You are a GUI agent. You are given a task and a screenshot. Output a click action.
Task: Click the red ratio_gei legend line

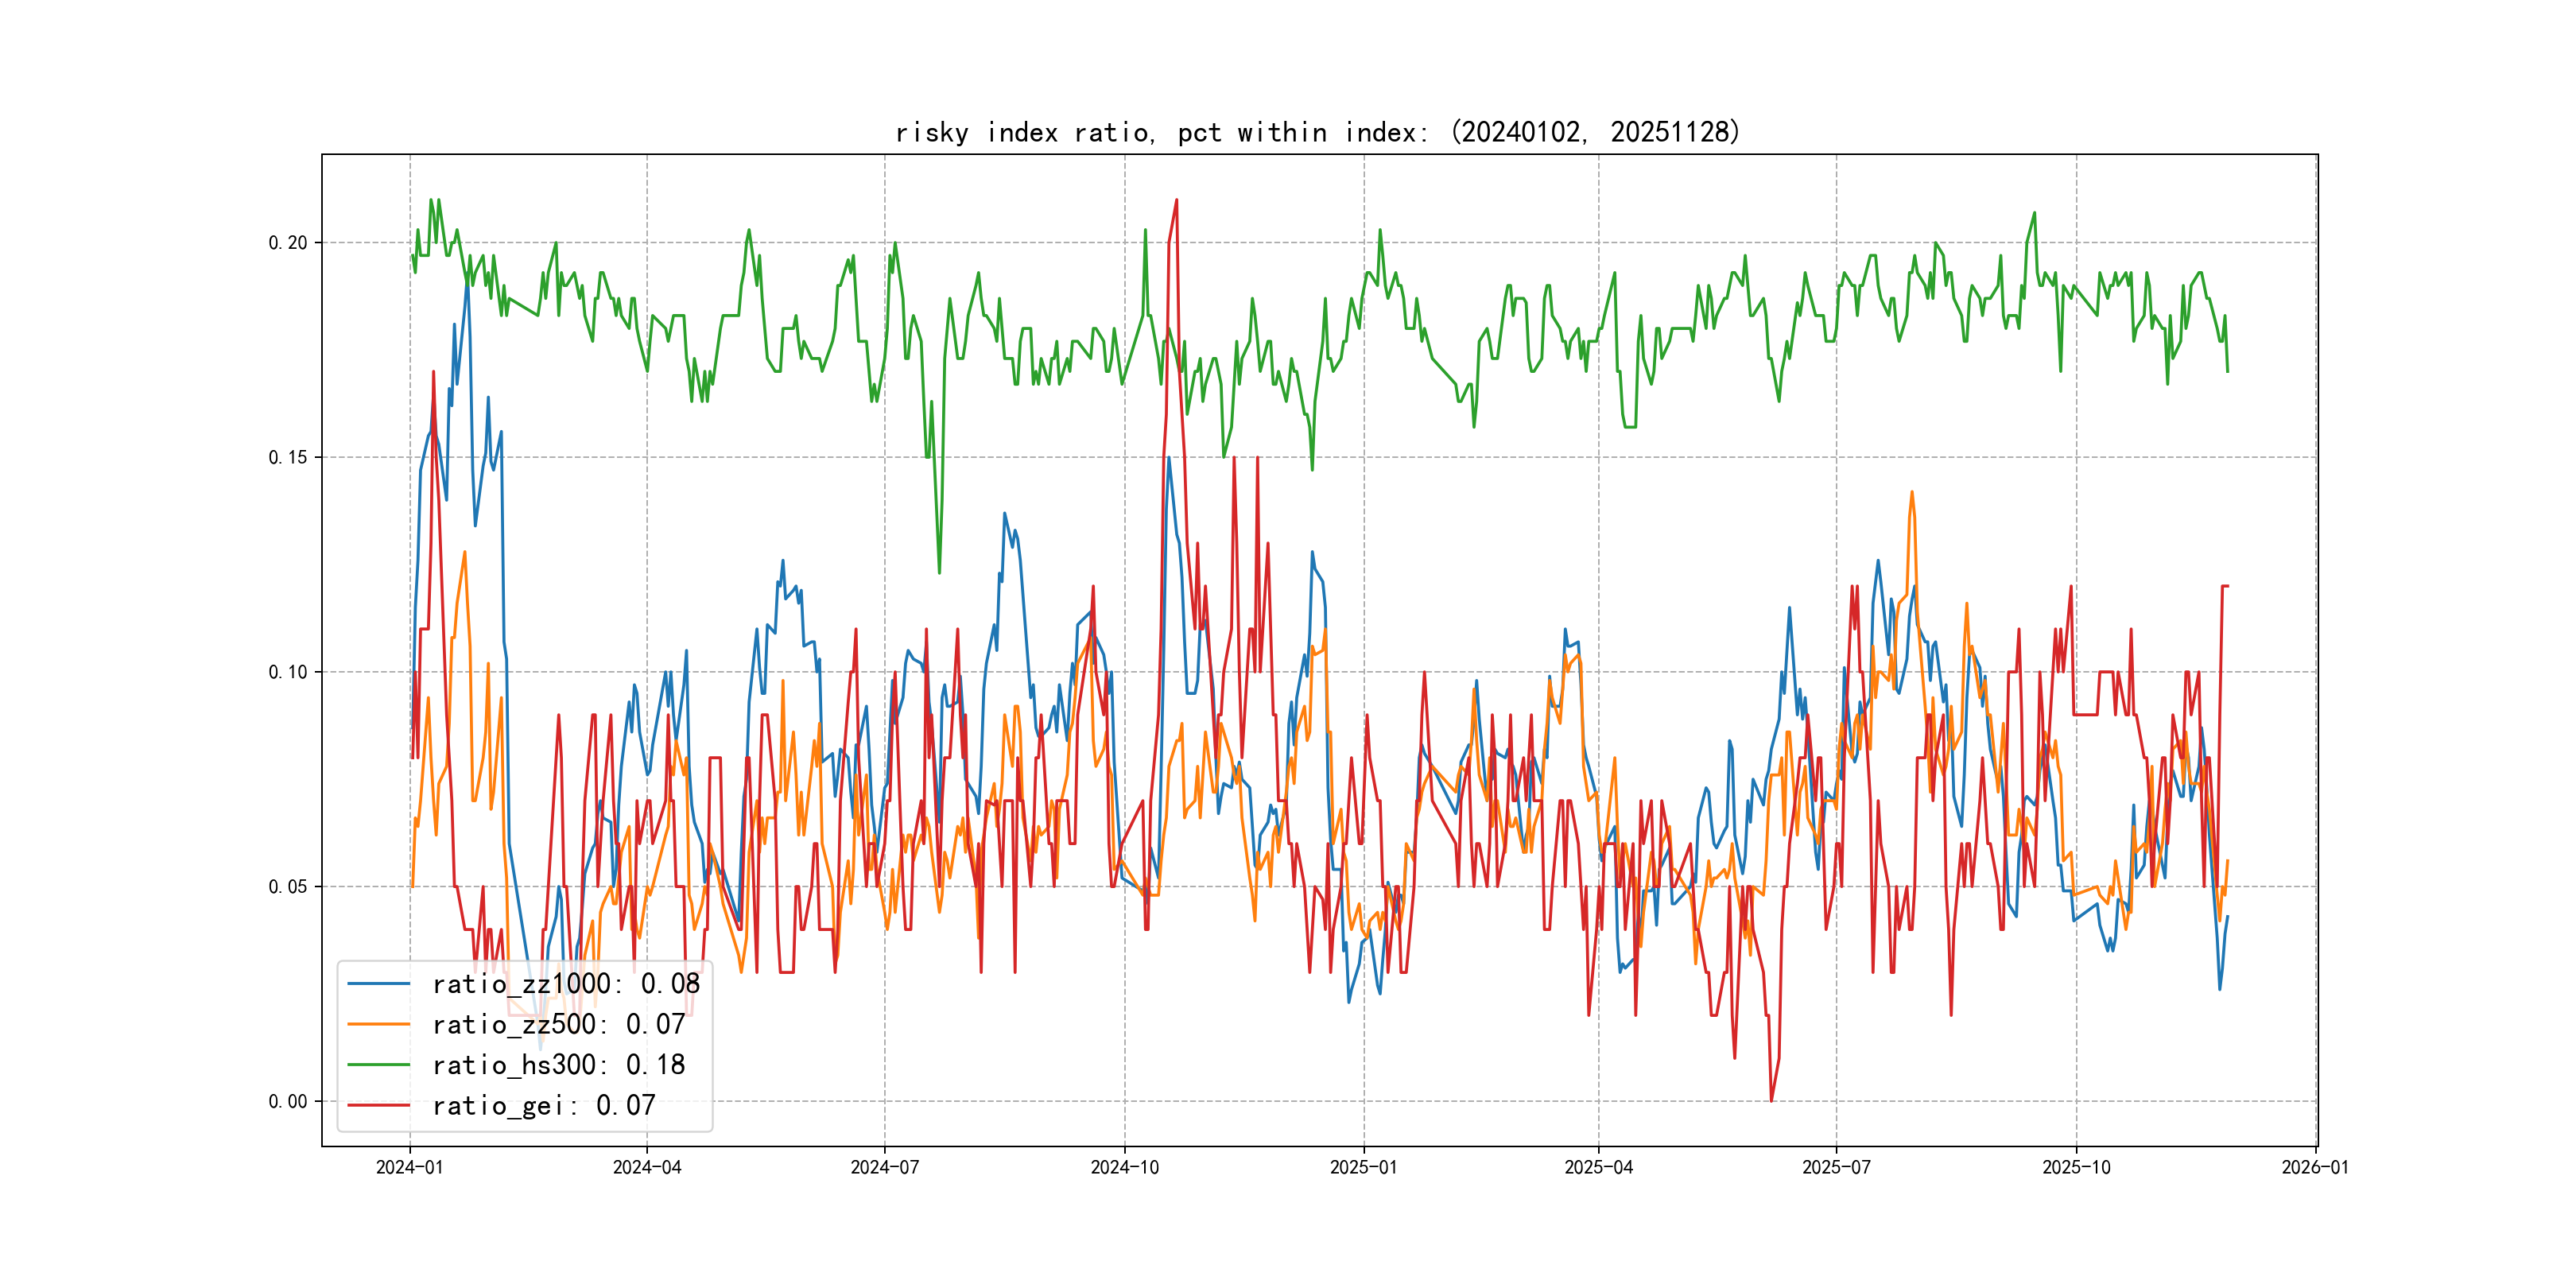coord(378,1105)
